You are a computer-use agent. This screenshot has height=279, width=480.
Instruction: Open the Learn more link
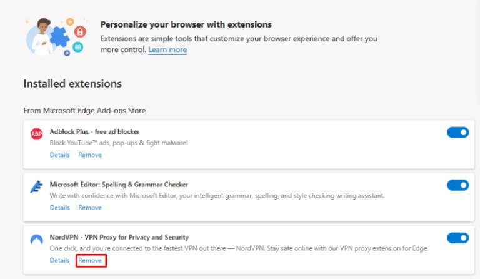(167, 49)
